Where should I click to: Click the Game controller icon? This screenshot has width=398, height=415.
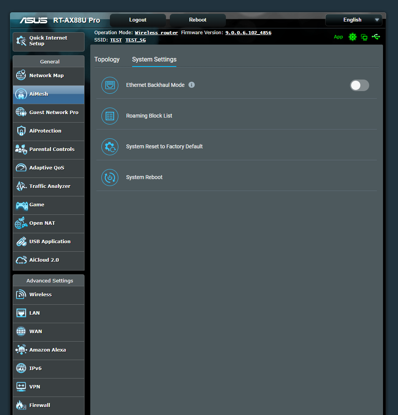(22, 205)
